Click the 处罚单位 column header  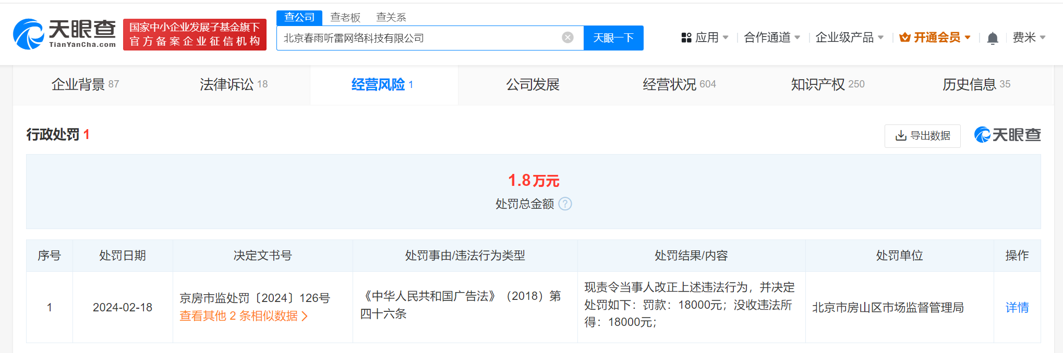click(x=900, y=256)
